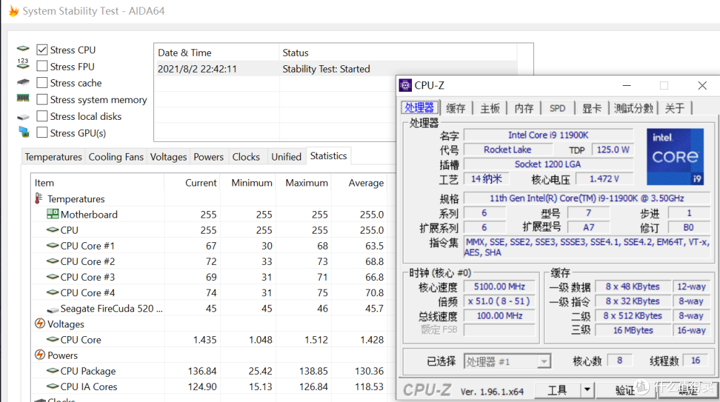Enable the Stress system memory checkbox
The height and width of the screenshot is (402, 720).
click(x=42, y=99)
